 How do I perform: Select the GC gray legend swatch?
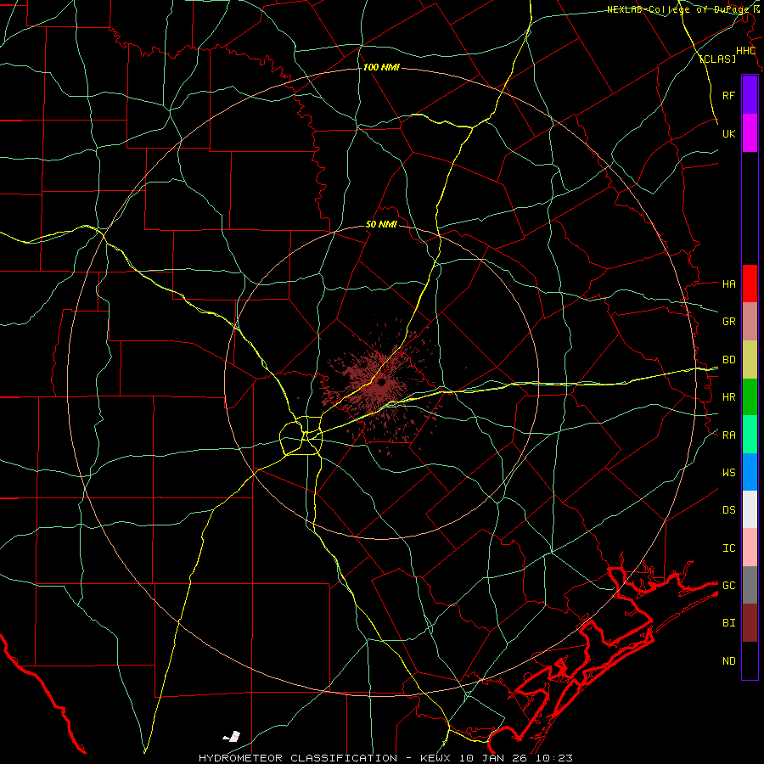750,585
